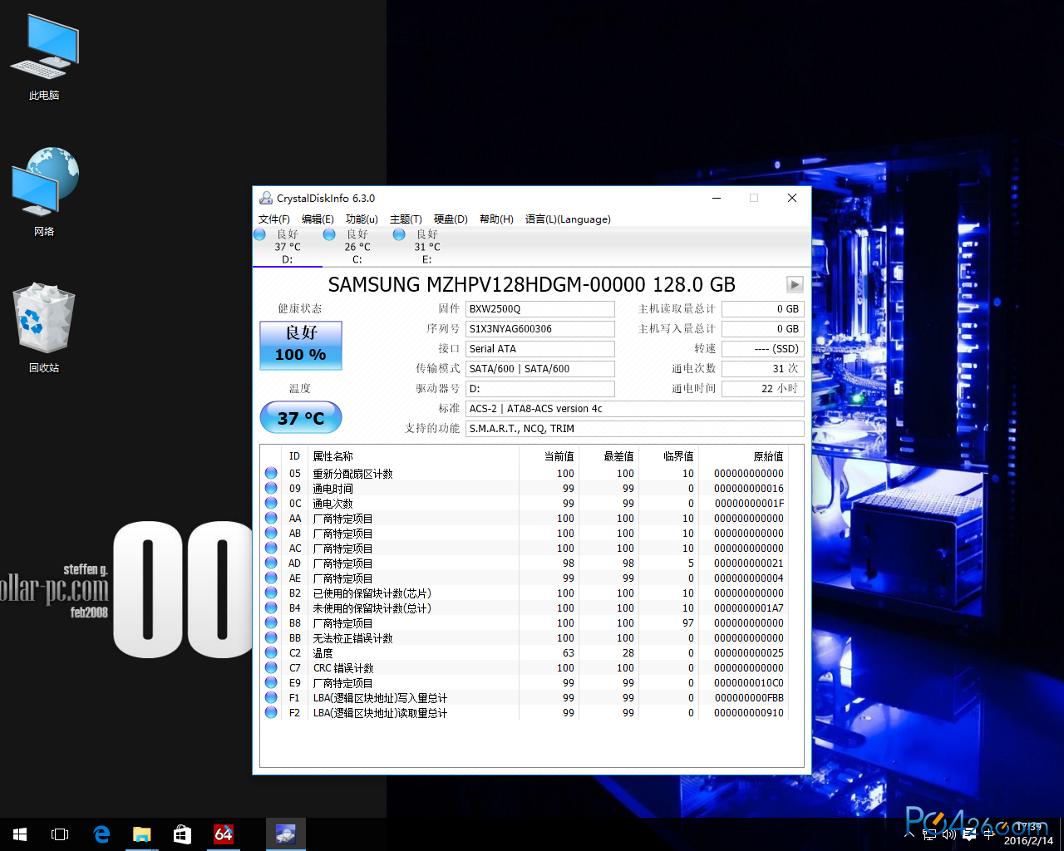This screenshot has width=1064, height=851.
Task: Click the firmware field BXW2500Q
Action: coord(540,309)
